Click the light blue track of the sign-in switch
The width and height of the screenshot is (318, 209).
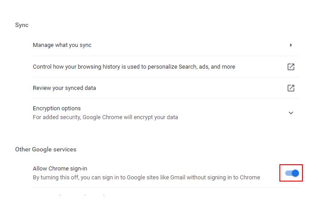(x=288, y=173)
